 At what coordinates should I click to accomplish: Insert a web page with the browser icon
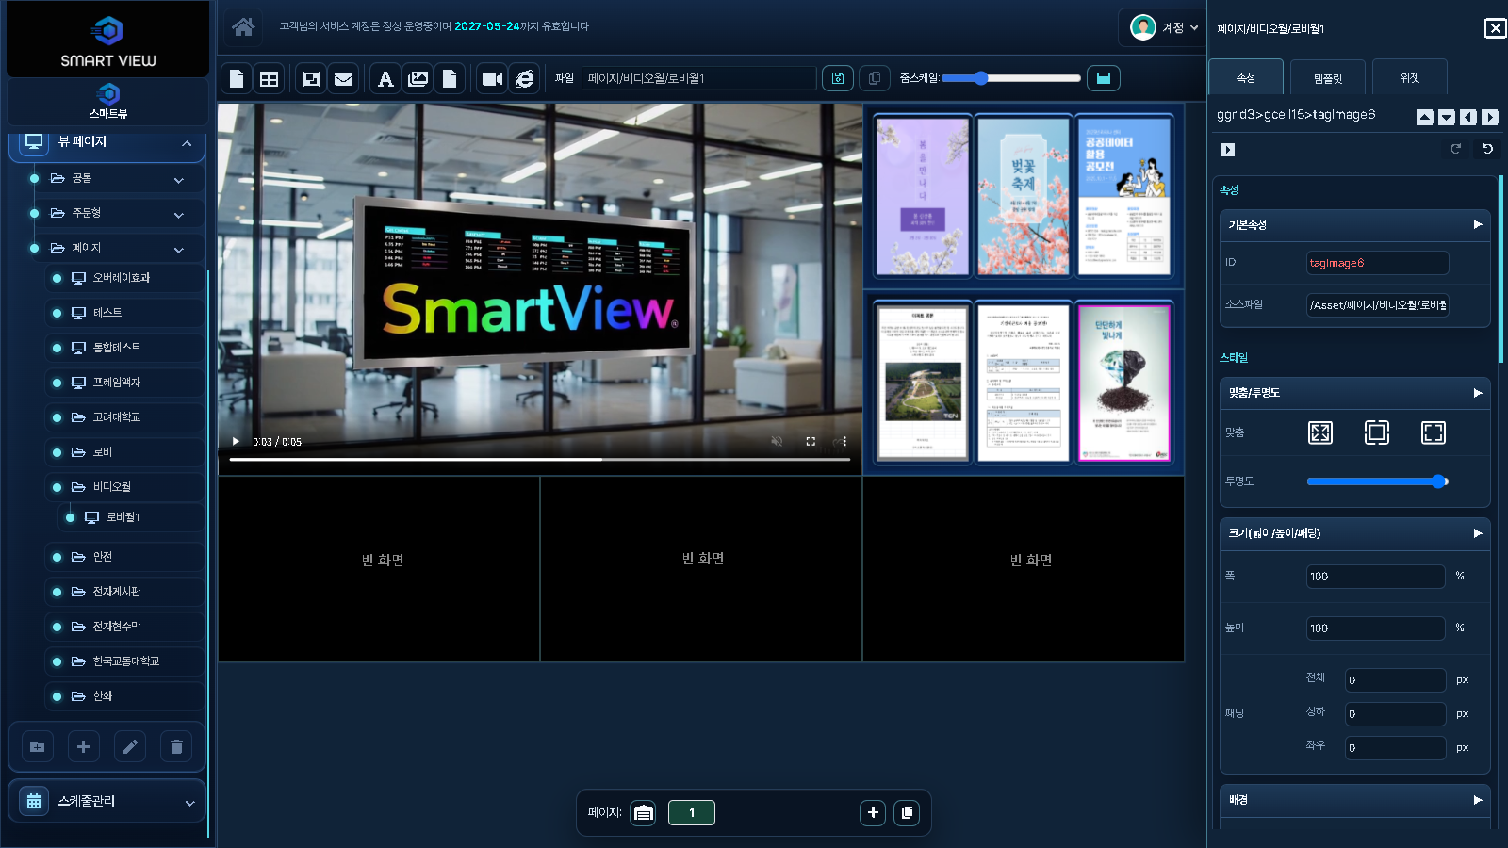pyautogui.click(x=525, y=78)
